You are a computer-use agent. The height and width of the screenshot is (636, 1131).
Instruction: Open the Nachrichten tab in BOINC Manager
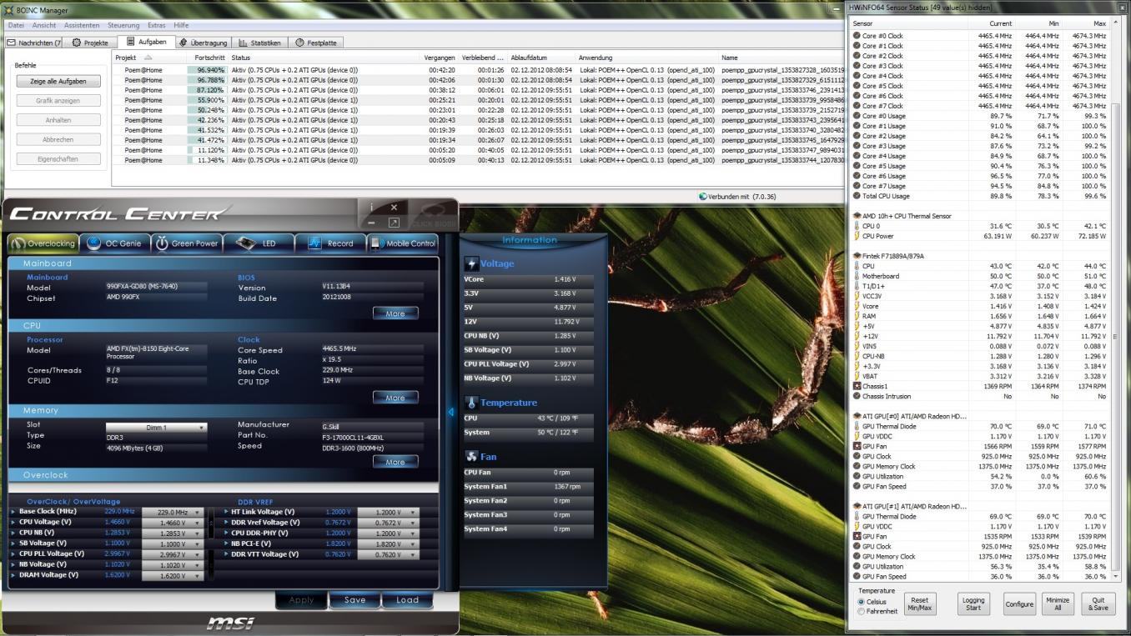coord(35,43)
